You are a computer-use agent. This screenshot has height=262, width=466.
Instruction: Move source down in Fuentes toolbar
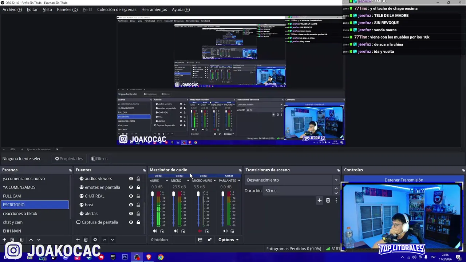tap(112, 240)
